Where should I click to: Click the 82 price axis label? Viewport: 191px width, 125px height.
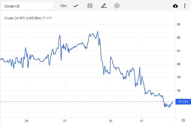point(179,38)
